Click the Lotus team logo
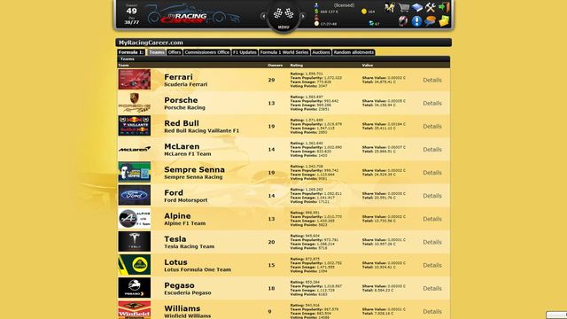The image size is (567, 319). tap(134, 265)
